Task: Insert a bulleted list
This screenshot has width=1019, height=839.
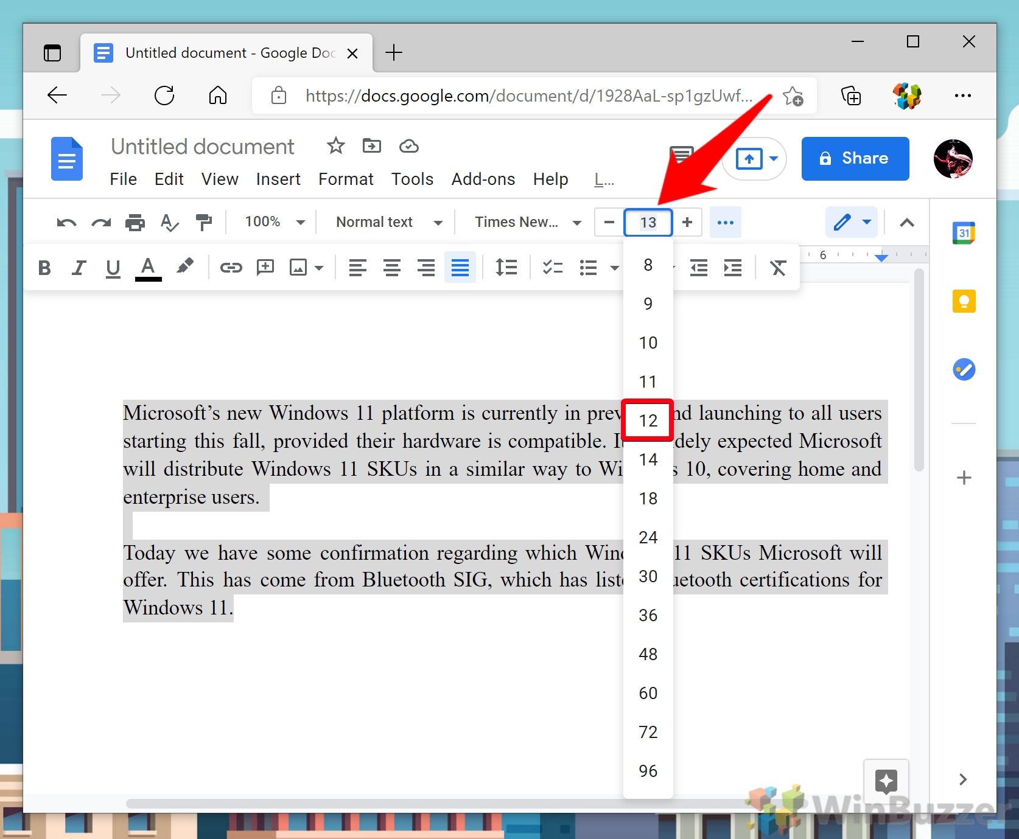Action: pyautogui.click(x=588, y=268)
